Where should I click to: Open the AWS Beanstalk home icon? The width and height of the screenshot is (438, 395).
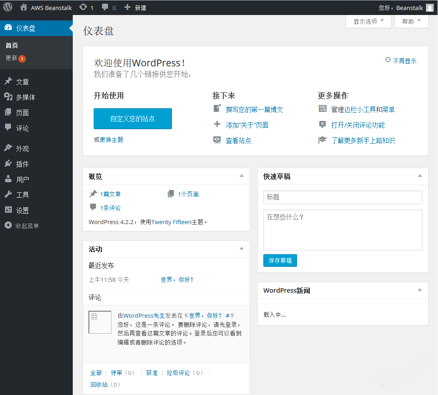click(24, 7)
